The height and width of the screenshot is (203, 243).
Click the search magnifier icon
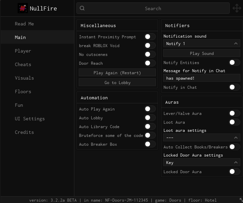[x=82, y=8]
